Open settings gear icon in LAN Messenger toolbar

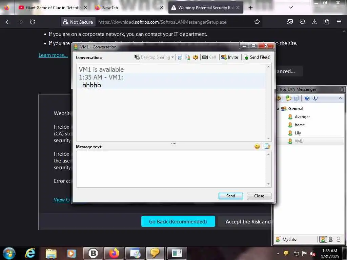click(x=279, y=98)
